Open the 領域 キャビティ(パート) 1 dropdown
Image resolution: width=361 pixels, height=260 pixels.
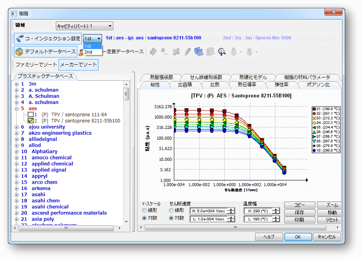84,26
